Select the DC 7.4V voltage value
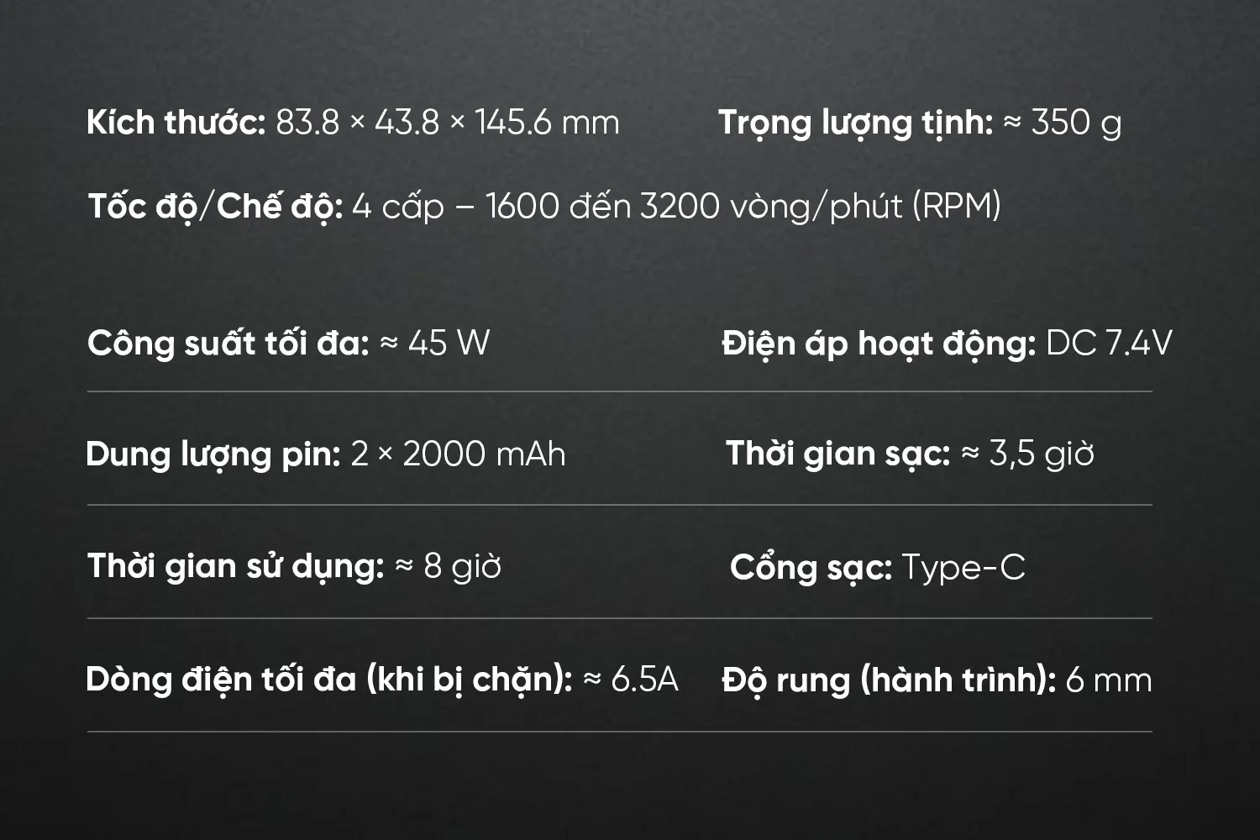The height and width of the screenshot is (840, 1260). tap(1109, 344)
